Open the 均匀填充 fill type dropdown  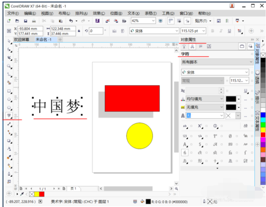coord(221,99)
